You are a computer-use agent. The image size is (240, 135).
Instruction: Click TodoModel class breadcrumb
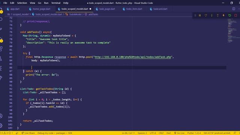pos(75,14)
